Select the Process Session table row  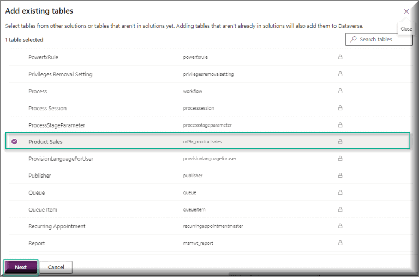pyautogui.click(x=47, y=108)
